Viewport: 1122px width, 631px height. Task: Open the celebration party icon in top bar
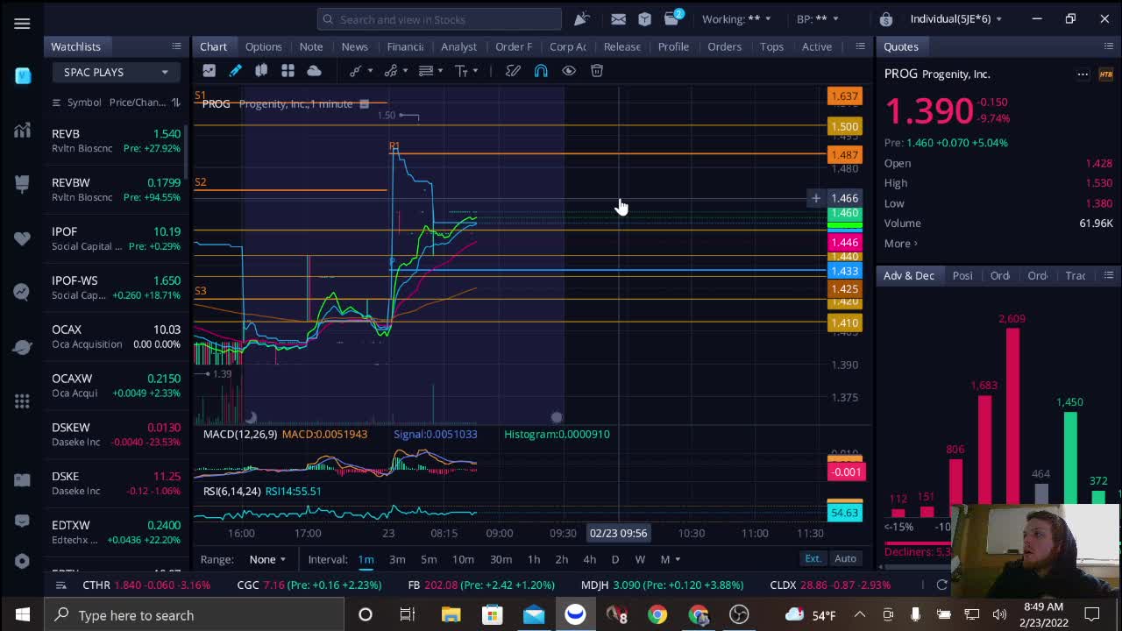(582, 18)
